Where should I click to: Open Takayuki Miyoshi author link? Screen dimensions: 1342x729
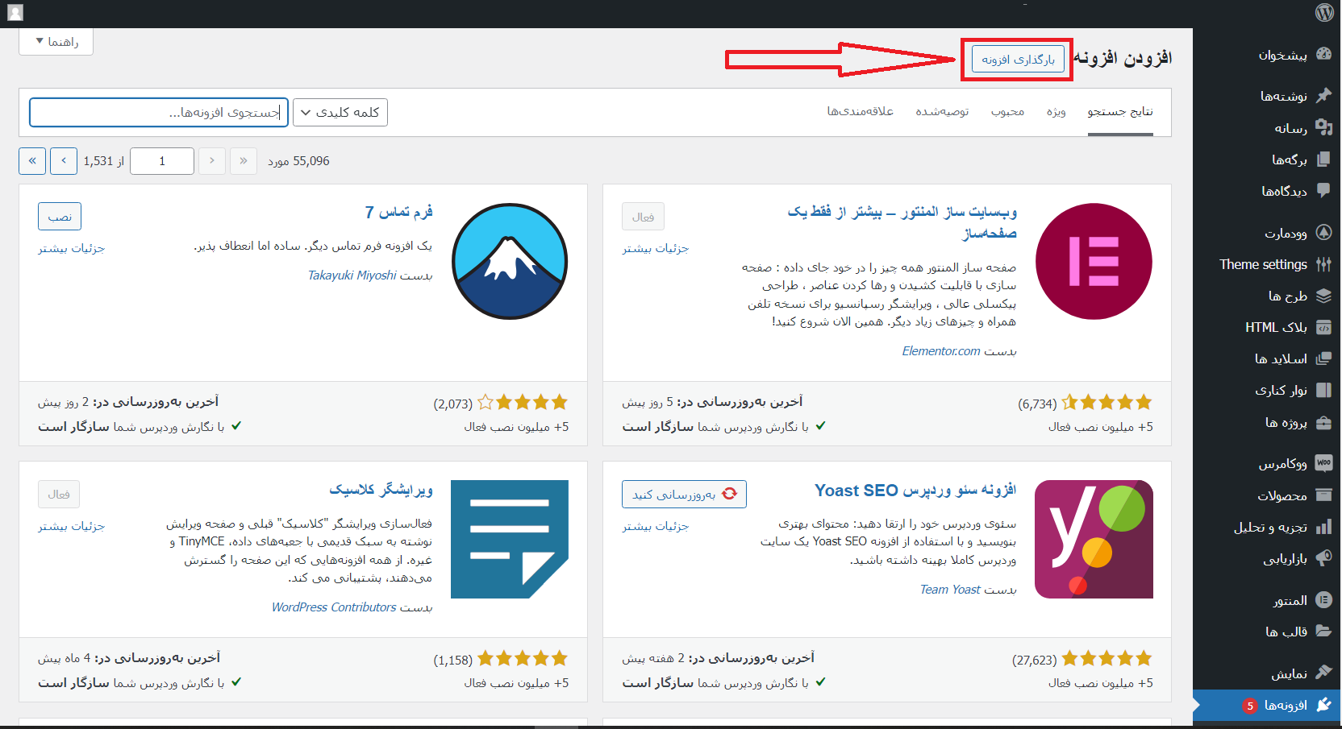pos(352,275)
